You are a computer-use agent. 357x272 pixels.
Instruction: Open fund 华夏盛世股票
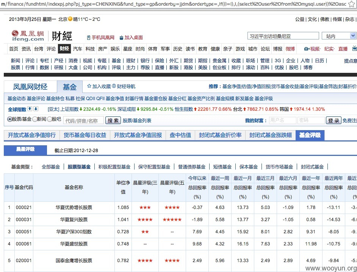pos(74,244)
